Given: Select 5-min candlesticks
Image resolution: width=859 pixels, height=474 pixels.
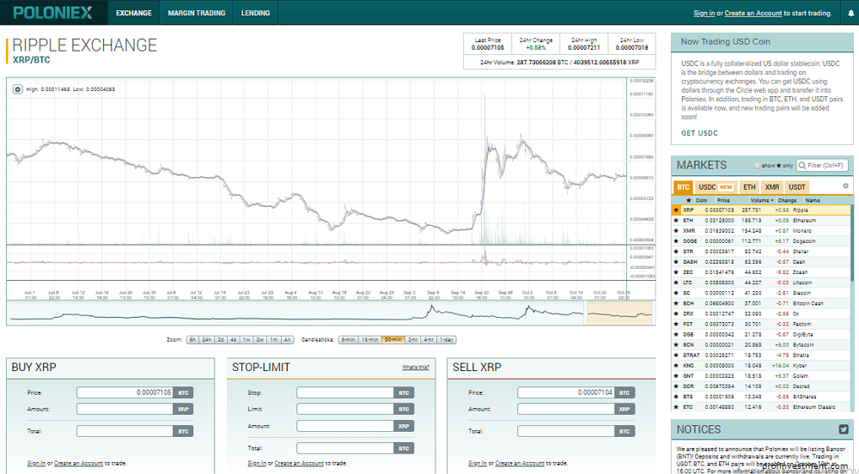Looking at the screenshot, I should pyautogui.click(x=349, y=340).
